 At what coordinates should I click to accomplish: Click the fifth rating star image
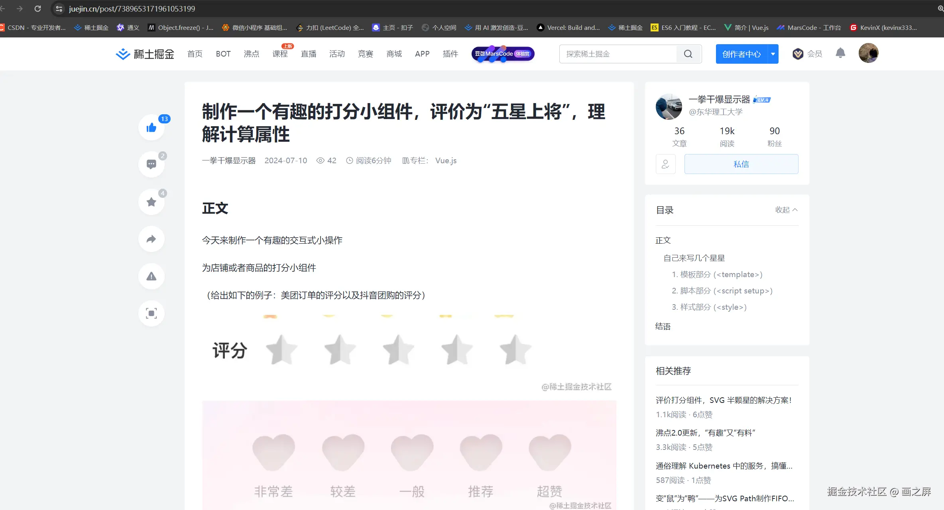(515, 350)
